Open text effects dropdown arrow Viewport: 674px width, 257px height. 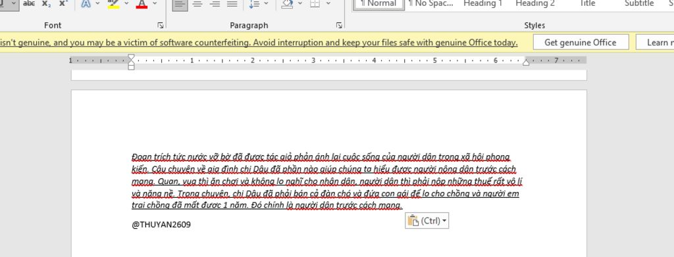(x=97, y=3)
